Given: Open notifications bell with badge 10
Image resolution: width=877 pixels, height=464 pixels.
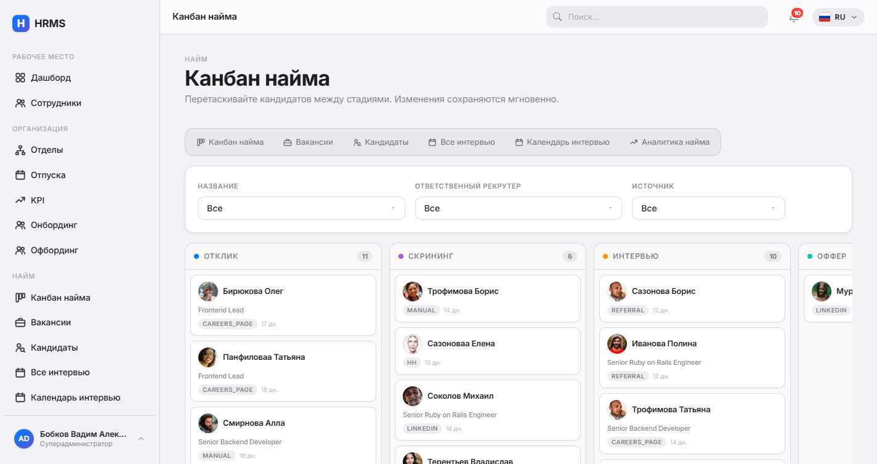Looking at the screenshot, I should 794,17.
